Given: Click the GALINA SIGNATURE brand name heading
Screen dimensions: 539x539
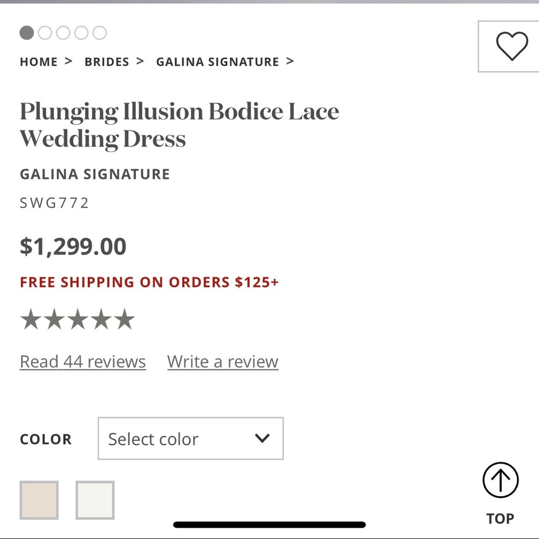Looking at the screenshot, I should (95, 174).
